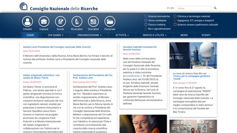Open the Personale folder icon
The height and width of the screenshot is (133, 237).
tap(110, 21)
